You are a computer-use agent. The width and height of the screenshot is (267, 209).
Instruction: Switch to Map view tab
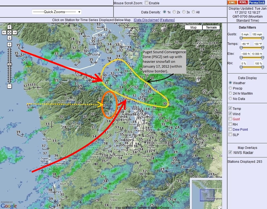193,27
